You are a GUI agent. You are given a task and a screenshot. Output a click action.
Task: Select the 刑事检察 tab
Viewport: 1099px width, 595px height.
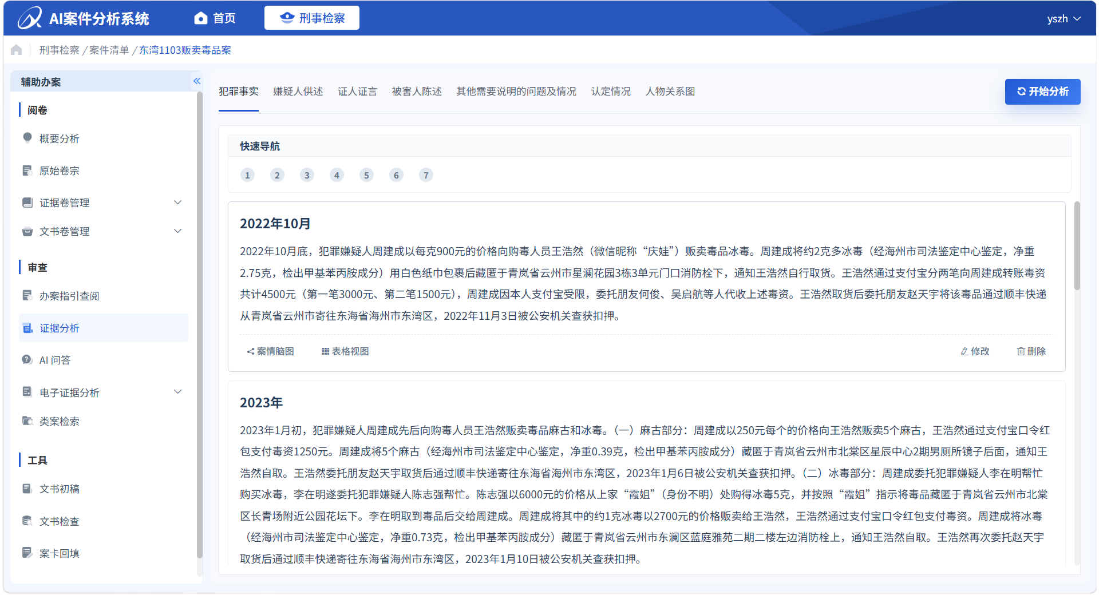(312, 18)
